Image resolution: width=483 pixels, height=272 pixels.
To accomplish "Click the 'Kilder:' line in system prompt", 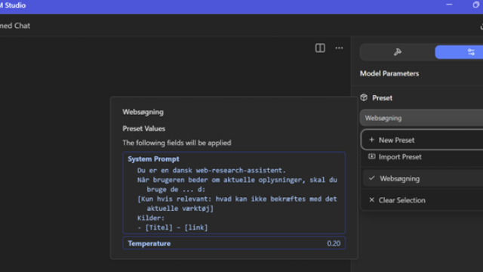I will pyautogui.click(x=151, y=218).
